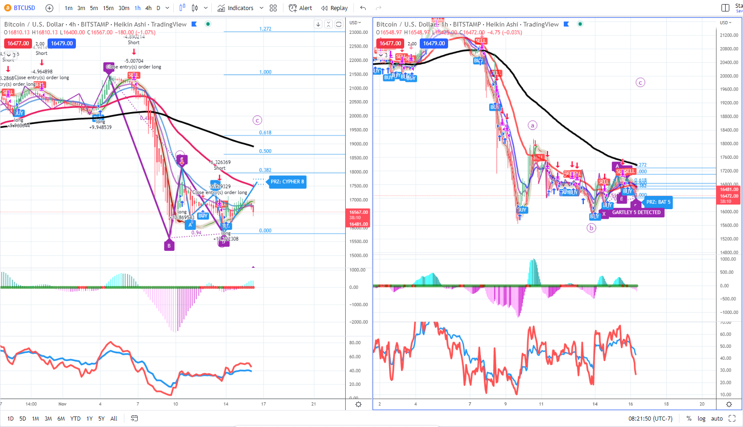Image resolution: width=743 pixels, height=427 pixels.
Task: Set date range to 1Y
Action: click(90, 418)
